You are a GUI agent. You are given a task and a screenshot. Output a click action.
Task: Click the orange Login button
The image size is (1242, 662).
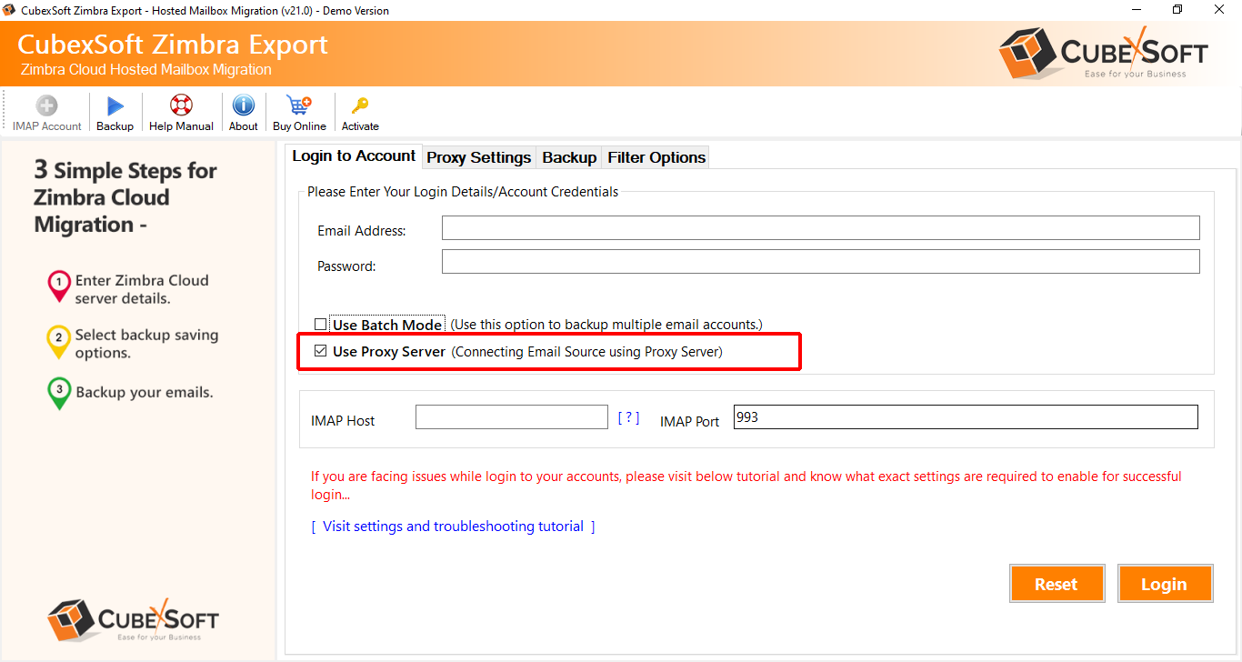click(x=1165, y=584)
